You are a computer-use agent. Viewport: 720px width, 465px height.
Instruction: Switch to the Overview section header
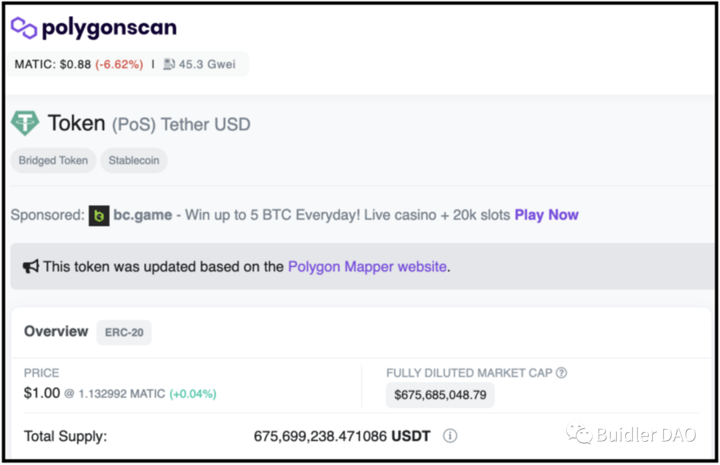(x=56, y=332)
